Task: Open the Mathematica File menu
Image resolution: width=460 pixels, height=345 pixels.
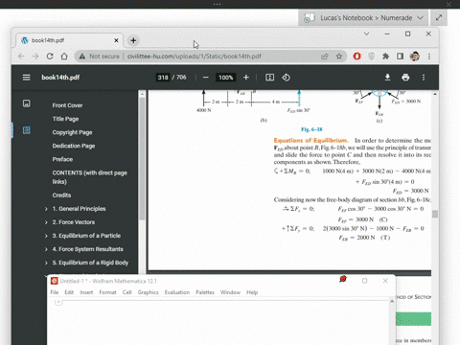Action: point(55,292)
